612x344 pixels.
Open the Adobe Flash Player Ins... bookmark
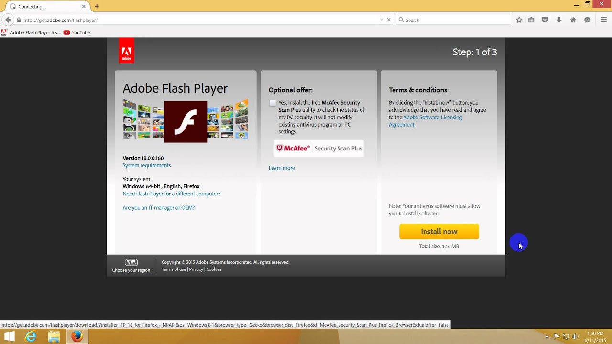(x=31, y=32)
